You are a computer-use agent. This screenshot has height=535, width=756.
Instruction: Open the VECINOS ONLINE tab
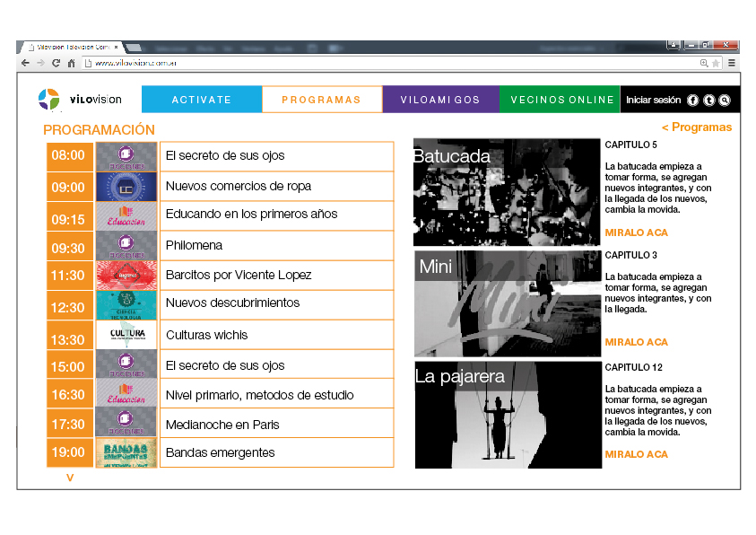tap(560, 100)
